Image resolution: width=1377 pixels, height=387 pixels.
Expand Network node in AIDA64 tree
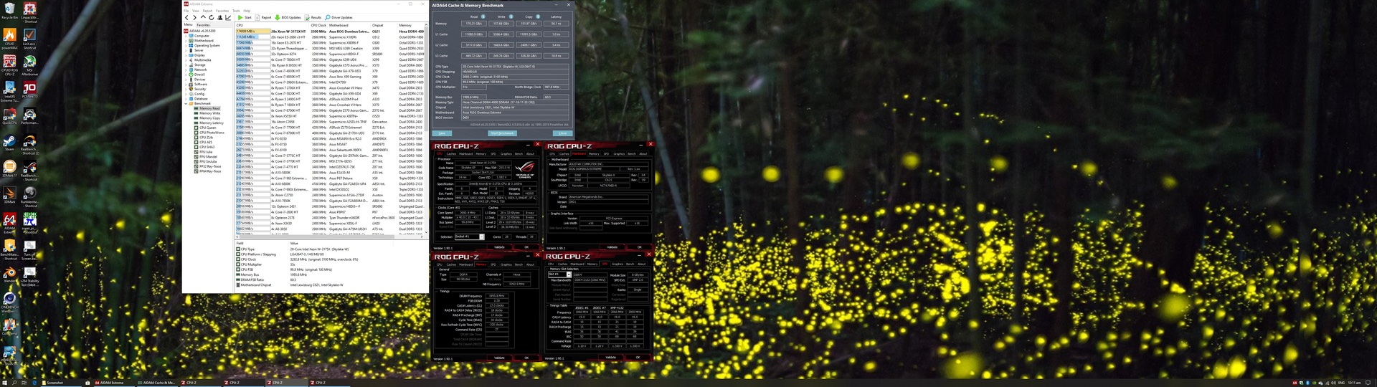tap(187, 70)
